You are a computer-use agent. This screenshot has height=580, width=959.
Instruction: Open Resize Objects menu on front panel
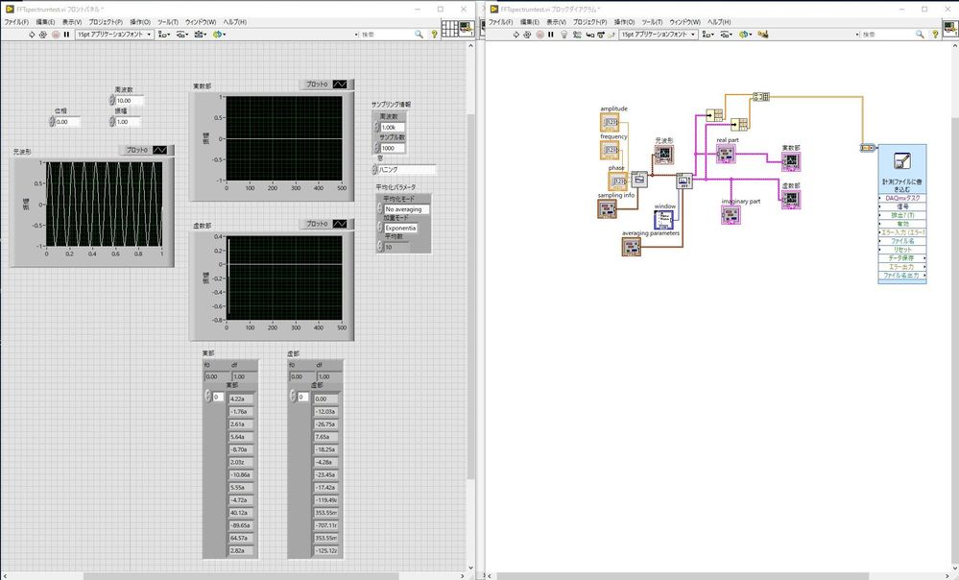point(200,35)
